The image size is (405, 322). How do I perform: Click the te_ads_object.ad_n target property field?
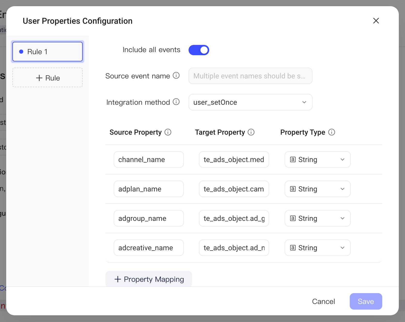[234, 248]
